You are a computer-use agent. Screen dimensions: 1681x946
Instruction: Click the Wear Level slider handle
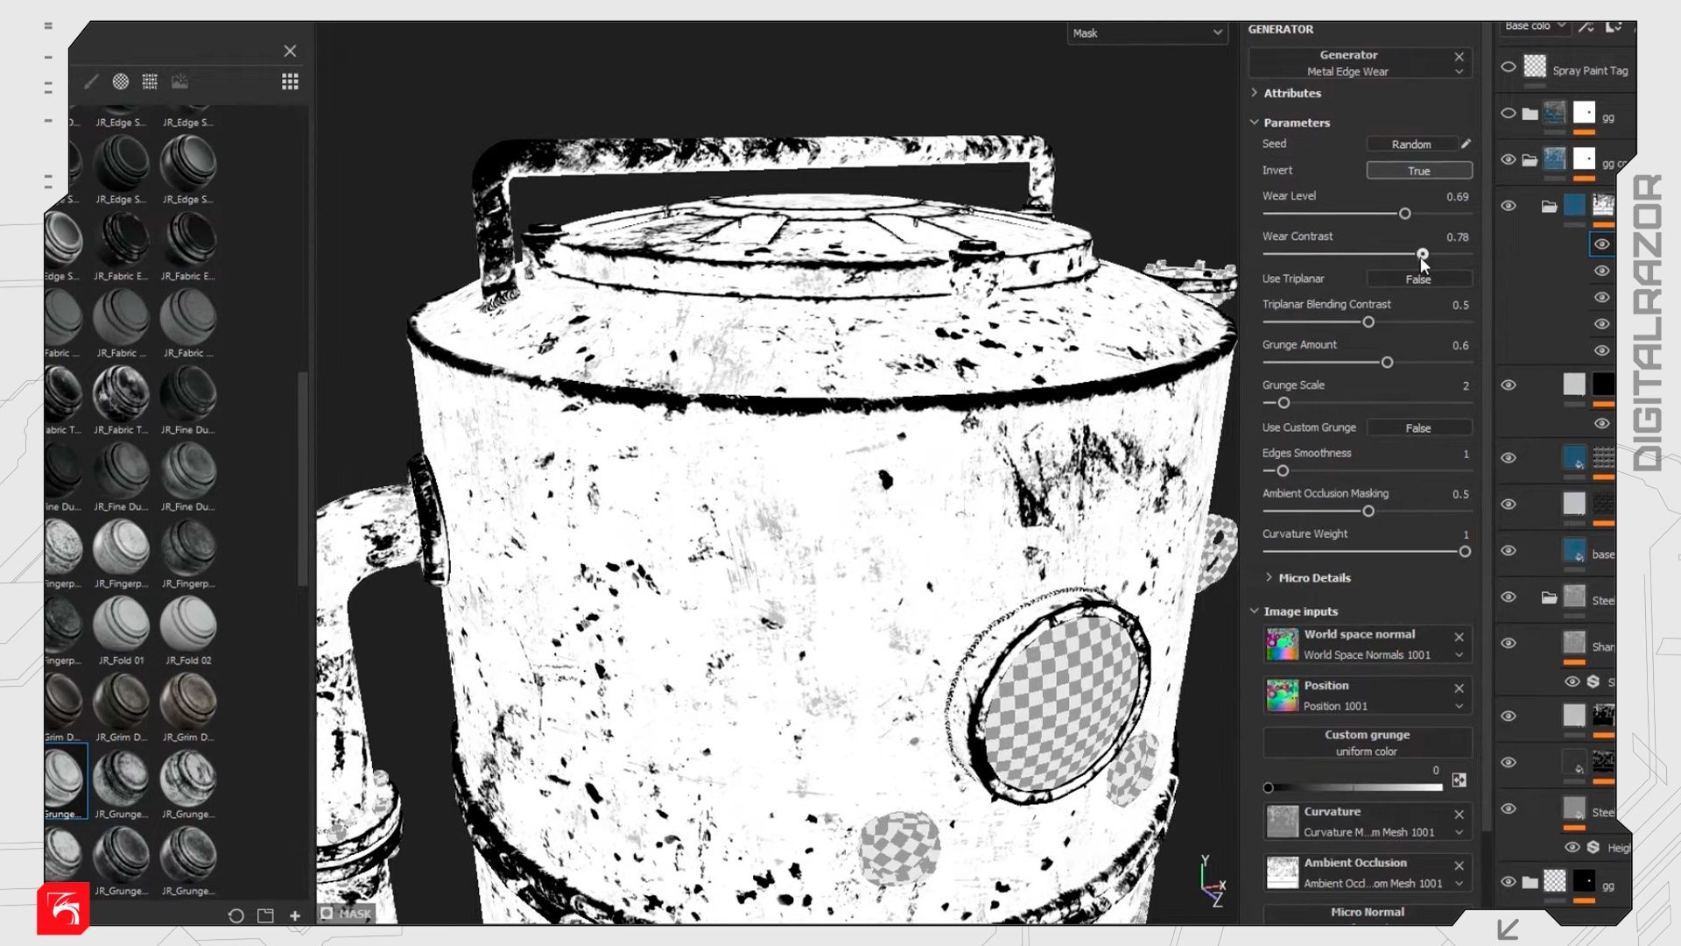point(1404,214)
